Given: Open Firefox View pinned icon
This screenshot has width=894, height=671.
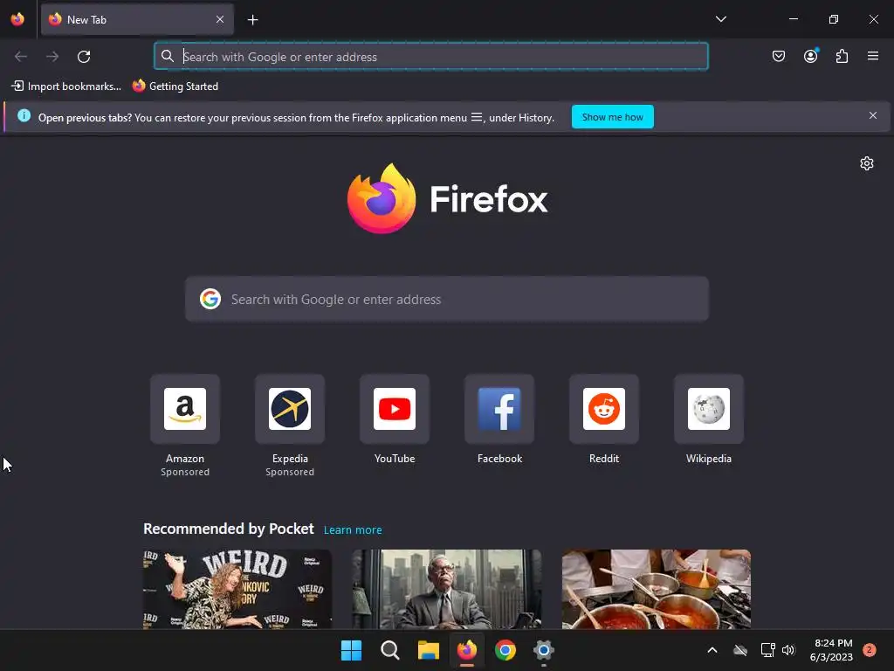Looking at the screenshot, I should click(x=17, y=19).
